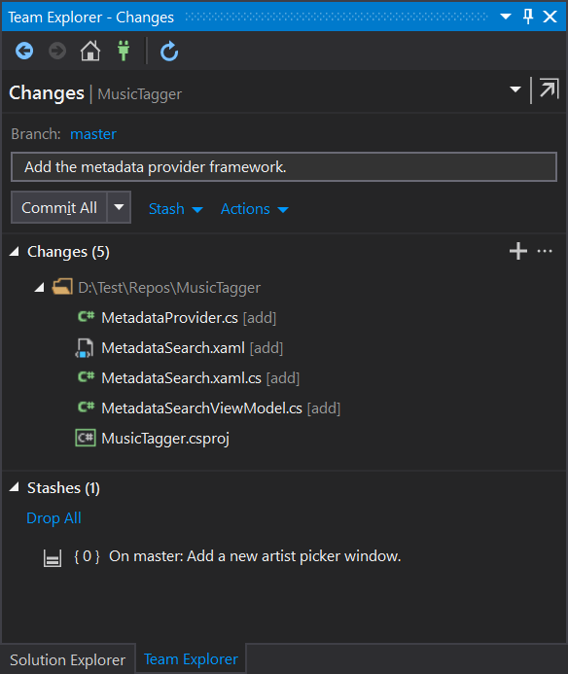This screenshot has height=674, width=568.
Task: Pop out the Changes page to new window
Action: [x=549, y=89]
